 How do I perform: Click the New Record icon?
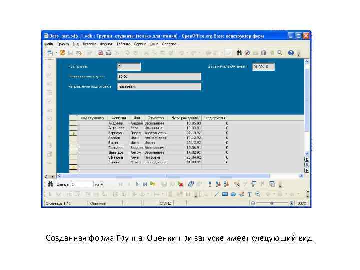coord(153,184)
